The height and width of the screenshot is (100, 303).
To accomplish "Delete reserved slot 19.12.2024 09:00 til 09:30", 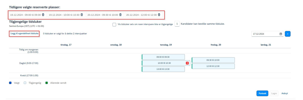I will [43, 15].
